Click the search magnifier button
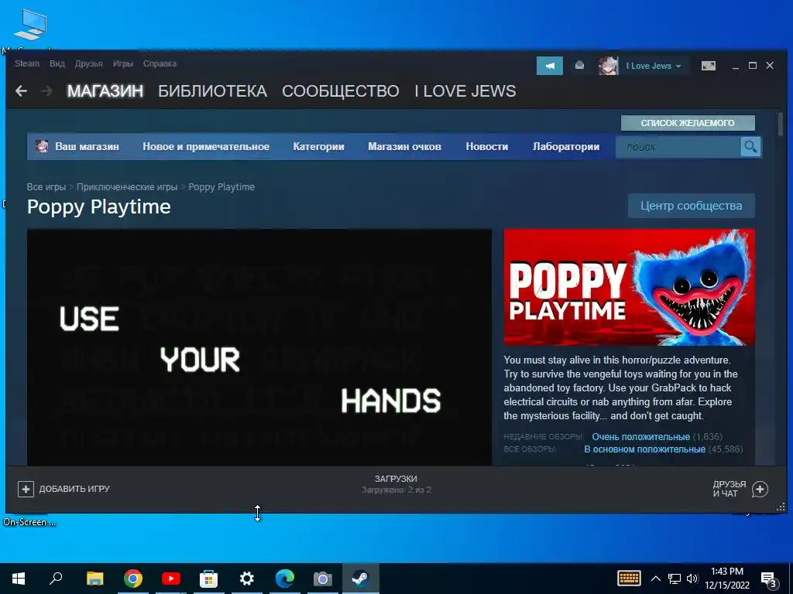 (750, 147)
